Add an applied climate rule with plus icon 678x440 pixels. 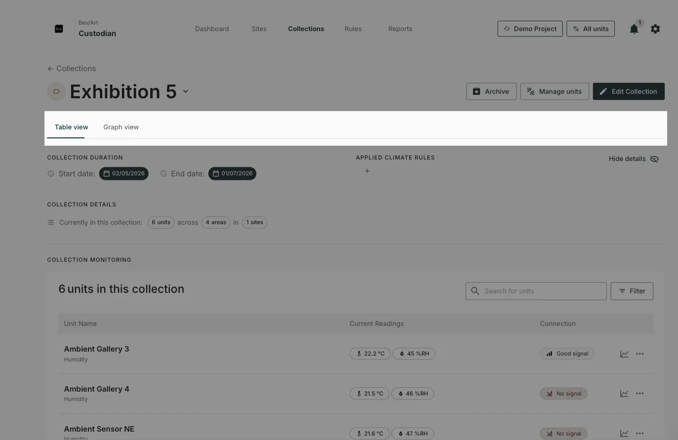pos(367,171)
